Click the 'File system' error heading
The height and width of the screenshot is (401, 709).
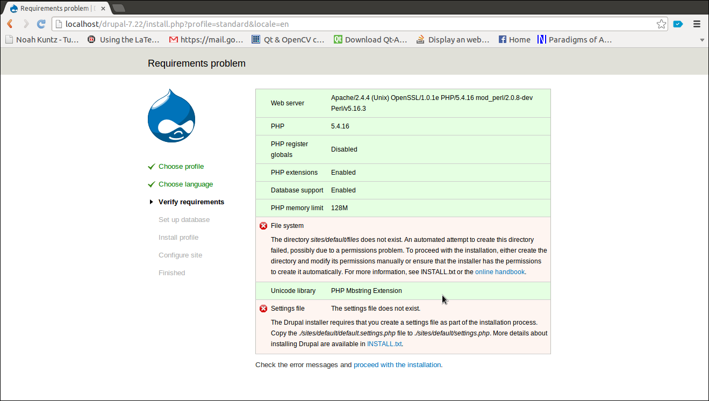coord(287,226)
